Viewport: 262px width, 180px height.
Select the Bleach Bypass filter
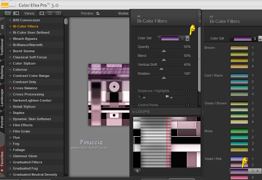click(25, 39)
